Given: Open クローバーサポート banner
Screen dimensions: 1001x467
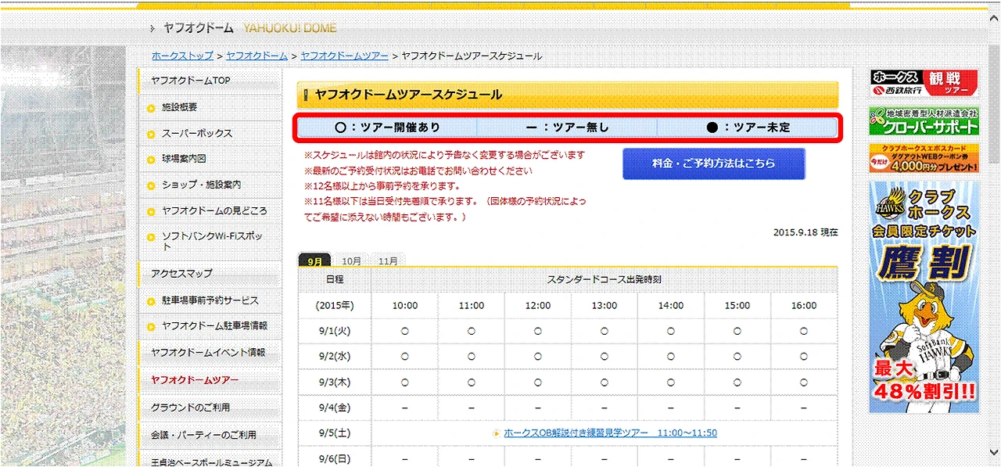Looking at the screenshot, I should click(x=924, y=120).
